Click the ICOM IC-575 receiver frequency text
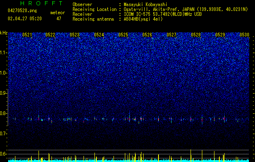The width and height of the screenshot is (255, 162). click(163, 14)
